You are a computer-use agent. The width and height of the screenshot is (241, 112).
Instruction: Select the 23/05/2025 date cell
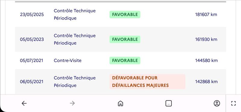pyautogui.click(x=32, y=14)
